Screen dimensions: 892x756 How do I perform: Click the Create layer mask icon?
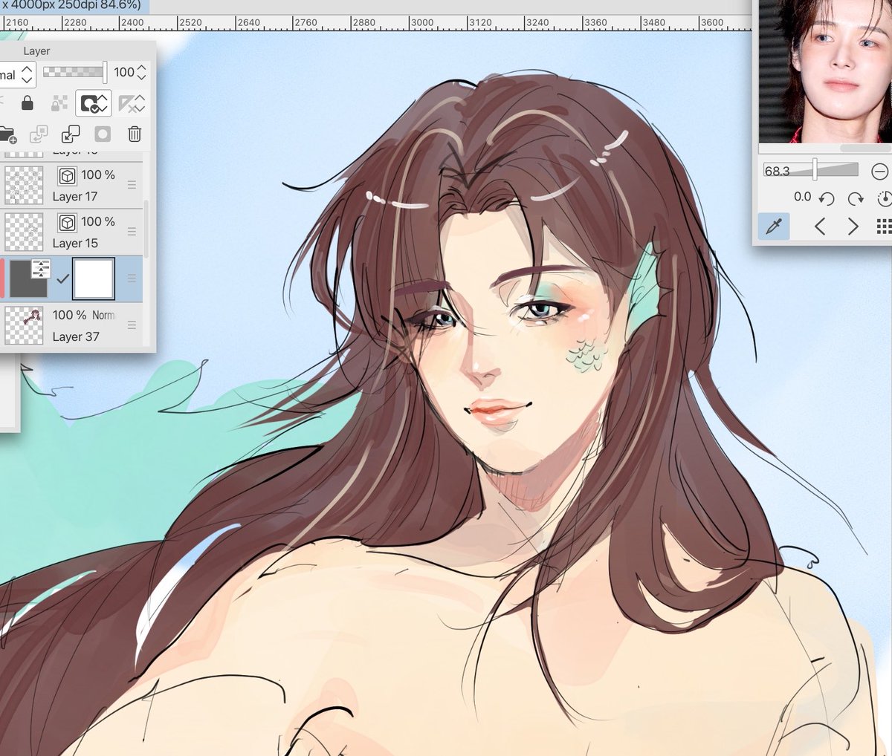(x=103, y=134)
